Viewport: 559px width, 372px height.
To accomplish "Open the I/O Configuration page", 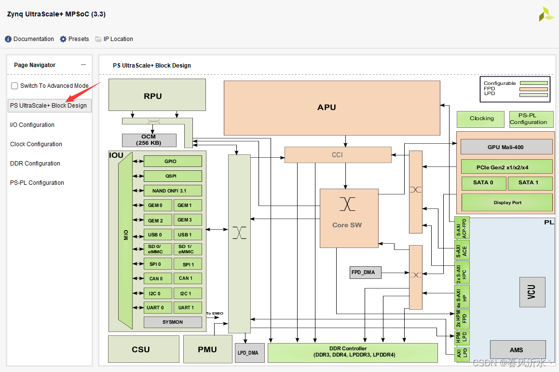I will pos(32,124).
